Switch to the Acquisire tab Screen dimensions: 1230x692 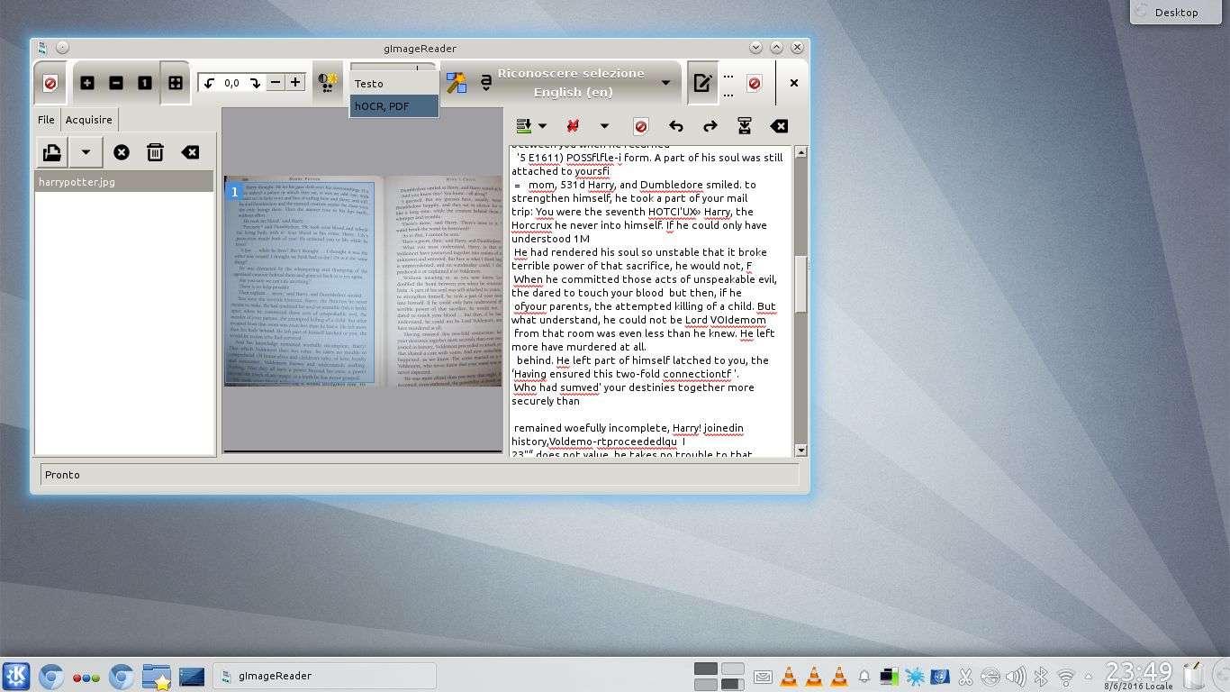[89, 119]
